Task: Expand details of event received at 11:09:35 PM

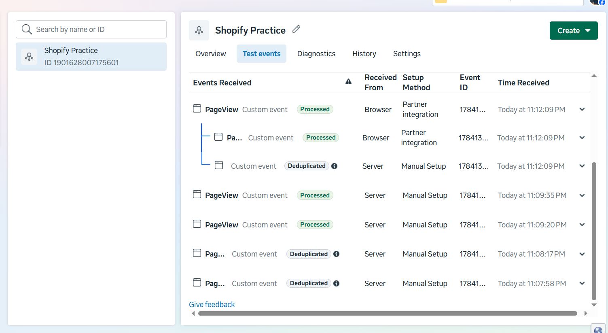Action: [582, 195]
